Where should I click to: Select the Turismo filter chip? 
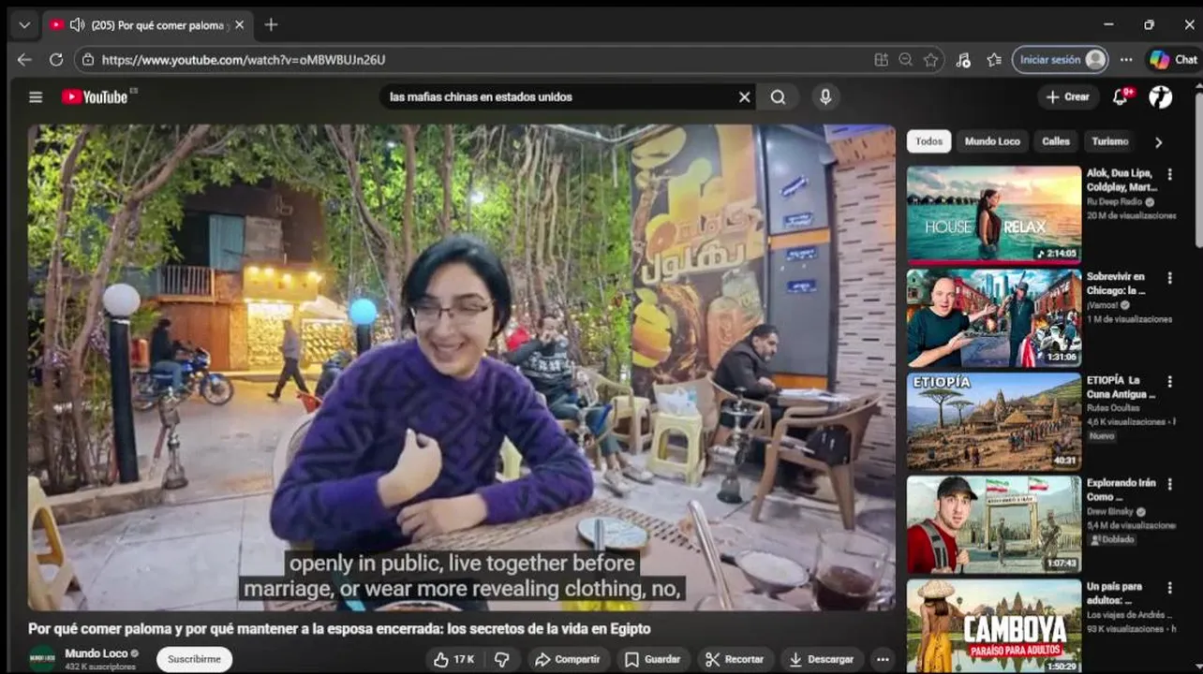coord(1110,141)
